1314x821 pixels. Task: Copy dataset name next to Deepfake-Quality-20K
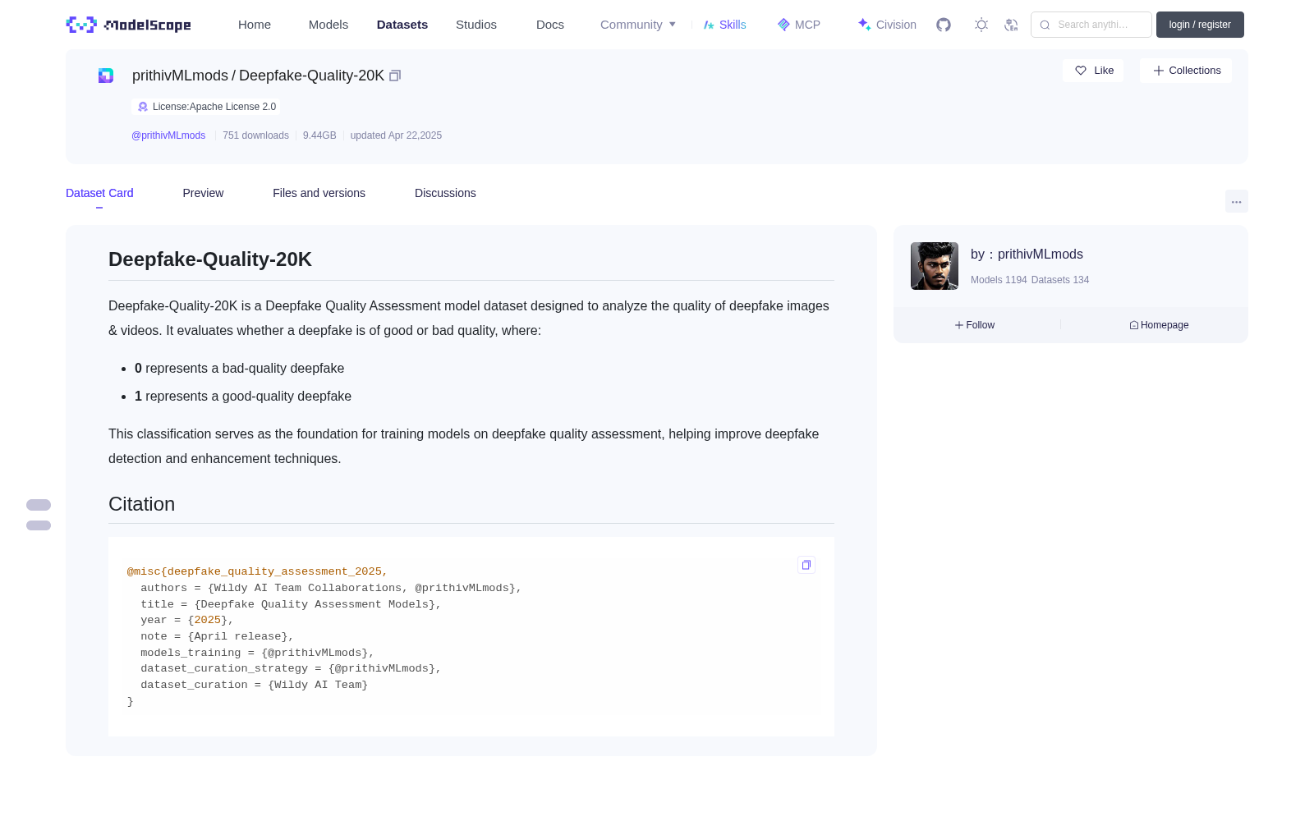point(395,76)
